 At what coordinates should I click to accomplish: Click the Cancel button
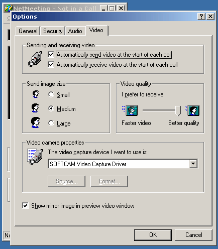pyautogui.click(x=193, y=235)
